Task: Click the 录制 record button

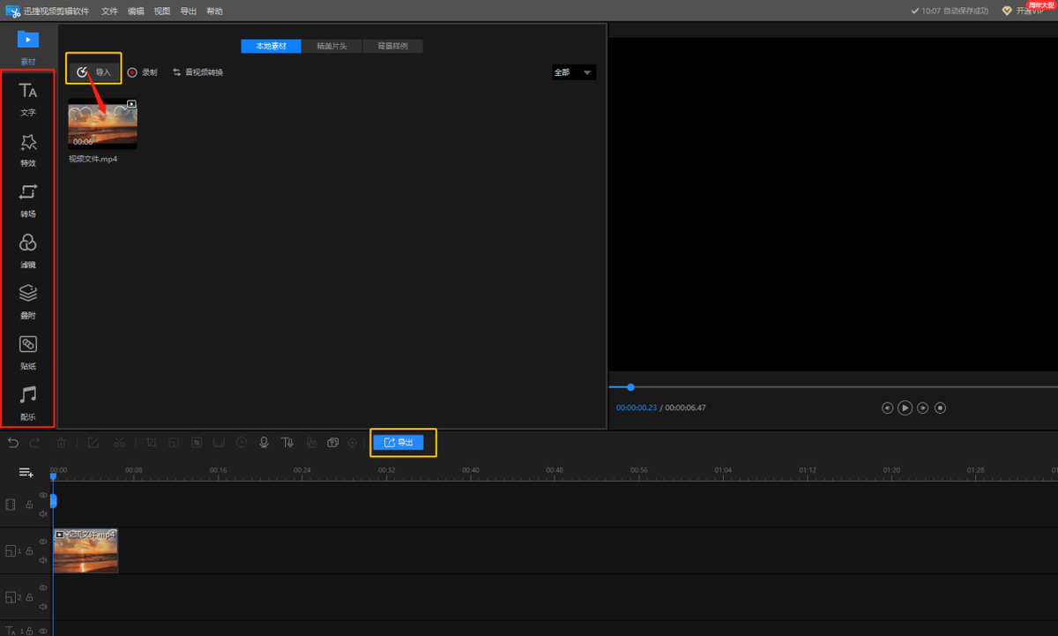Action: [142, 72]
